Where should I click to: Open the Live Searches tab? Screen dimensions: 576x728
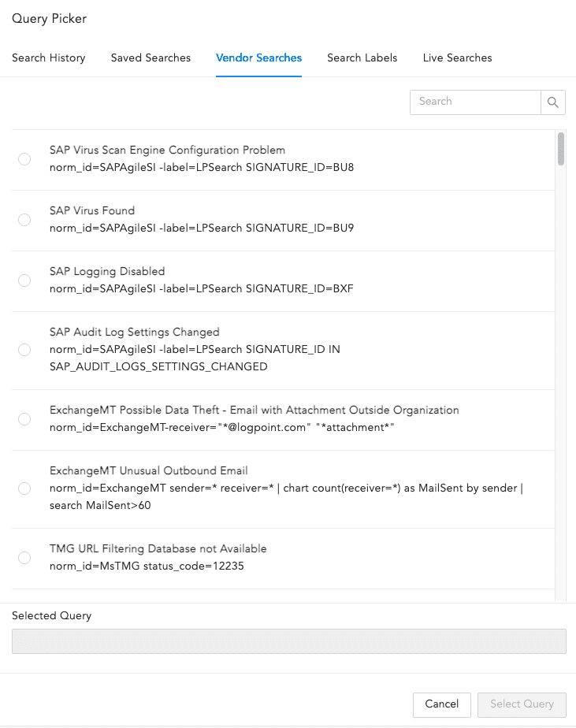click(x=457, y=58)
